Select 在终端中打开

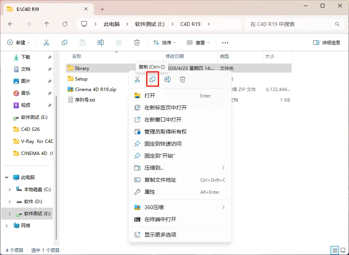tap(180, 219)
